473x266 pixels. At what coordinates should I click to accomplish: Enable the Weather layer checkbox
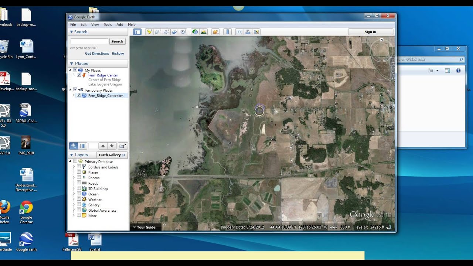tap(79, 199)
